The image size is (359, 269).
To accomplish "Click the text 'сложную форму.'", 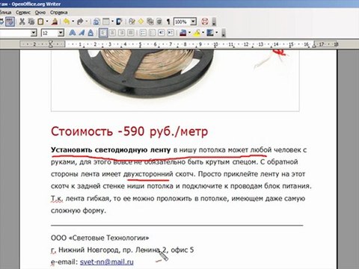I will pos(79,211).
